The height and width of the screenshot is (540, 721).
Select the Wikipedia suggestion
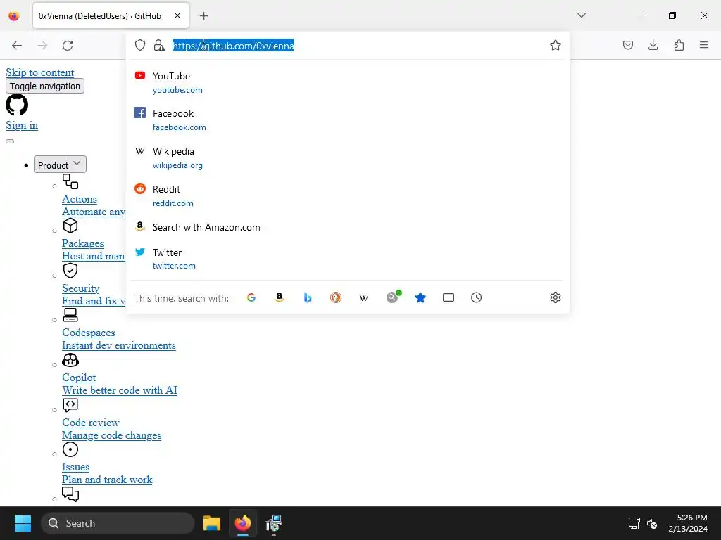pos(347,158)
